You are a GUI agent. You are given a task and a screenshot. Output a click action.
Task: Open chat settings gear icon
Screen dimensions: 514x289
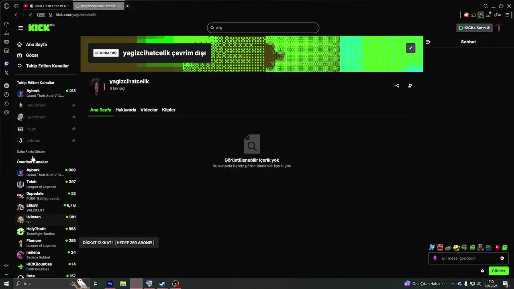pyautogui.click(x=482, y=271)
